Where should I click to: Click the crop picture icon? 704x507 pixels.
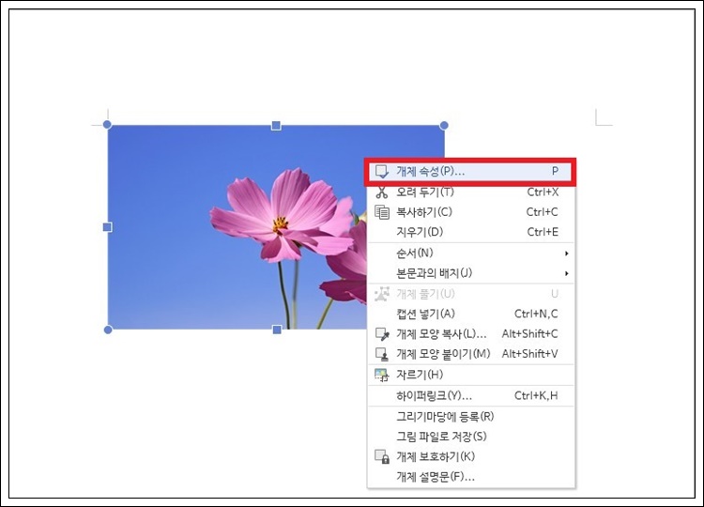point(382,375)
